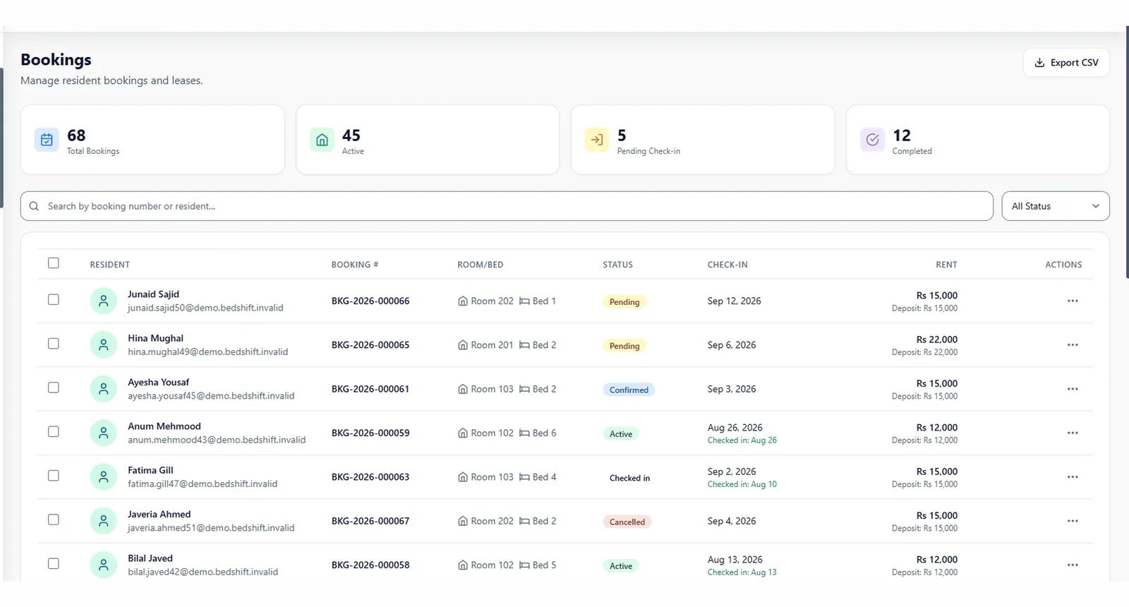
Task: Select Fatima Gill's row checkbox
Action: point(54,476)
